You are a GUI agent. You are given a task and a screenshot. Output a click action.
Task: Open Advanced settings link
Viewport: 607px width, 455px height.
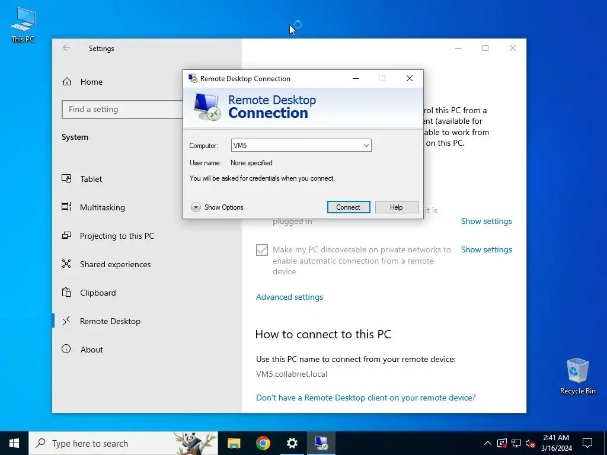click(289, 297)
